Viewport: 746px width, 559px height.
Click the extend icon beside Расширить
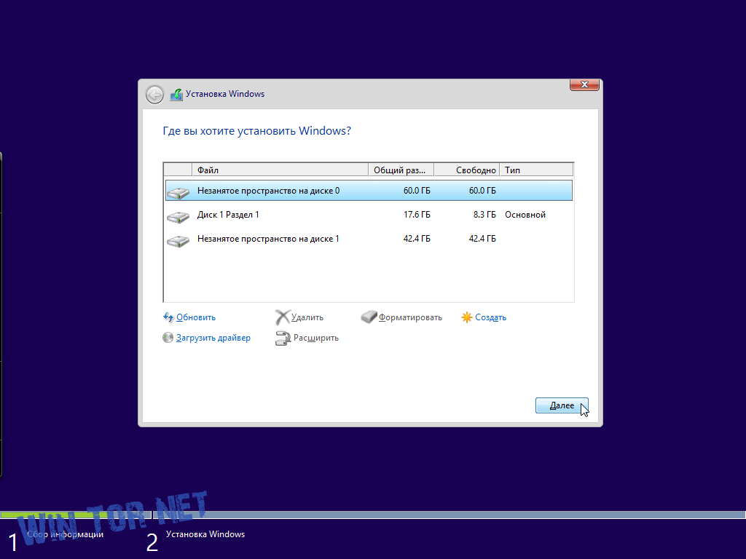point(283,338)
